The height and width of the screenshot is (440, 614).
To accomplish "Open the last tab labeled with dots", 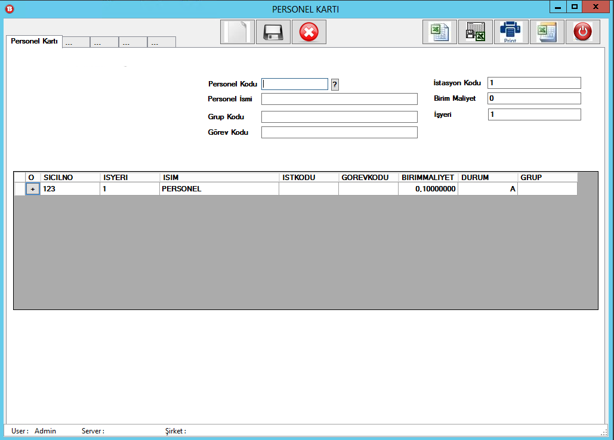I will tap(161, 43).
